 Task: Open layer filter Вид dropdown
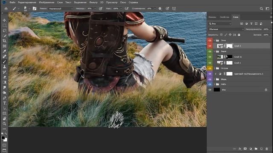tap(220, 24)
